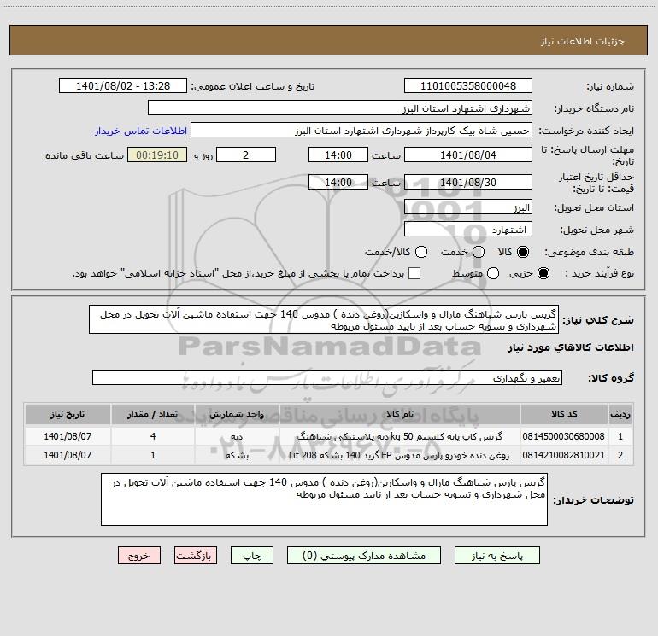Click the نام کالا column header
The height and width of the screenshot is (636, 658).
click(400, 414)
